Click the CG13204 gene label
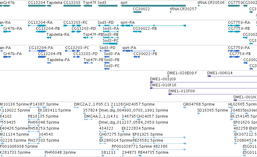Screen dimensions: 257x157 pyautogui.click(x=37, y=3)
